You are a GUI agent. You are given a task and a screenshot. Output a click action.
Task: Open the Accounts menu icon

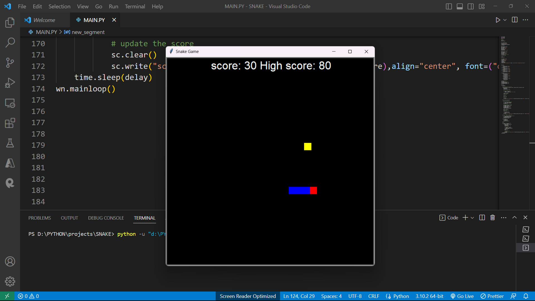[10, 261]
